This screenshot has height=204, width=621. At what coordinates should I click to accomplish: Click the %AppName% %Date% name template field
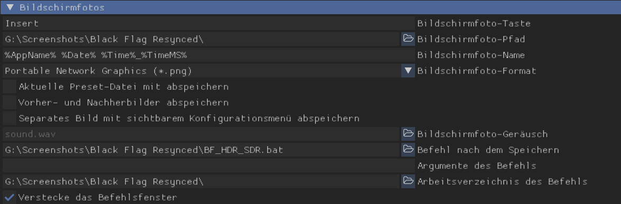click(x=209, y=55)
